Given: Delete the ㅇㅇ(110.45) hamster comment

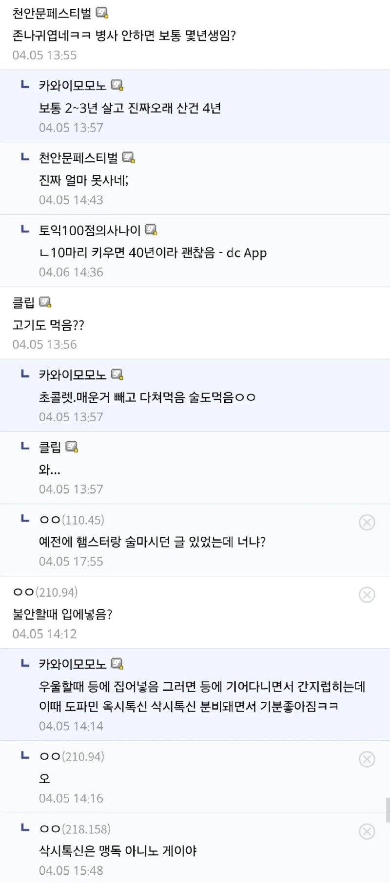Looking at the screenshot, I should click(367, 522).
